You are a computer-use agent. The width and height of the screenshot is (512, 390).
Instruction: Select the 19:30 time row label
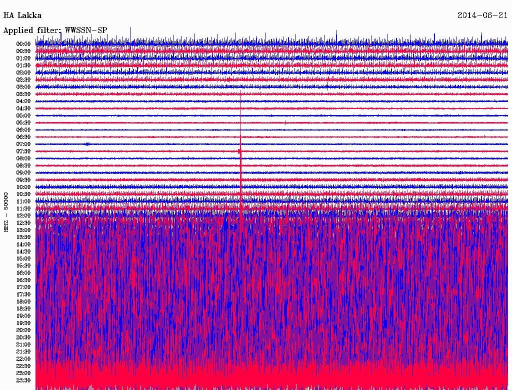tap(23, 323)
